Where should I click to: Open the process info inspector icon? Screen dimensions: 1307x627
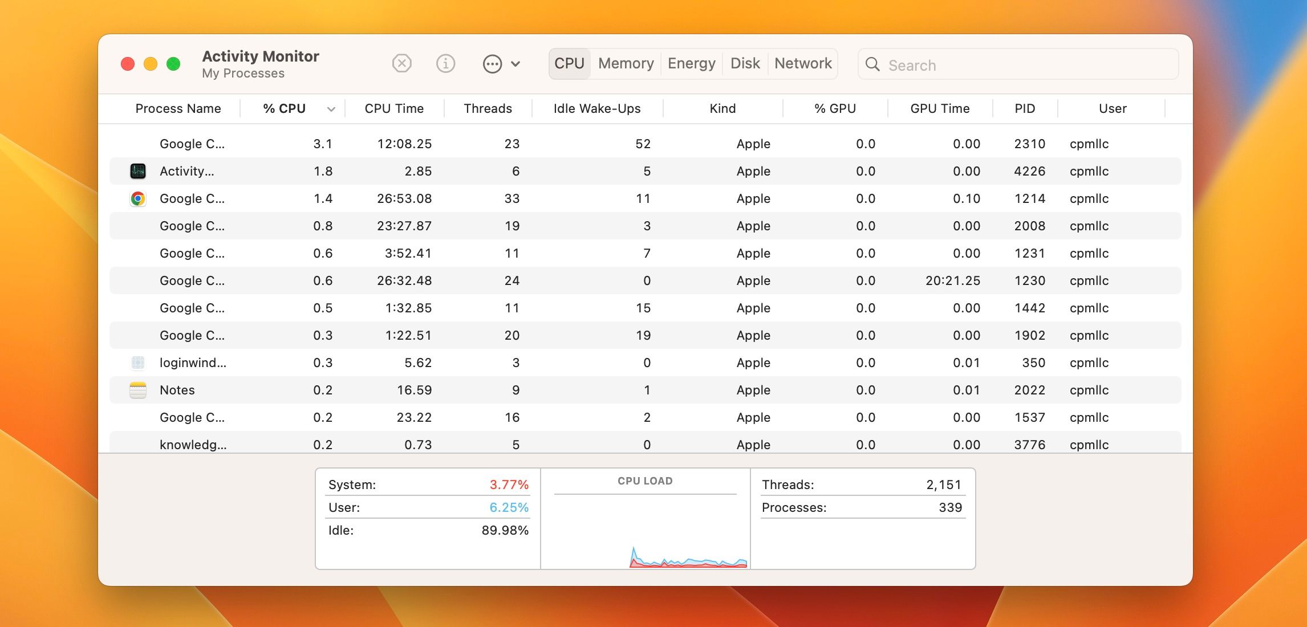445,63
